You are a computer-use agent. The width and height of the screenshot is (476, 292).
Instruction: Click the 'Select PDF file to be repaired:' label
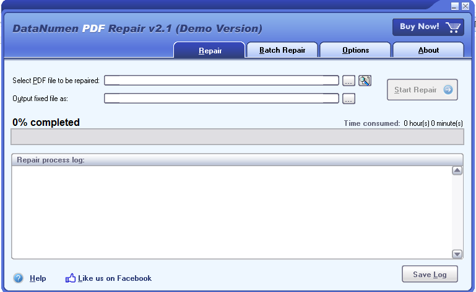click(56, 81)
